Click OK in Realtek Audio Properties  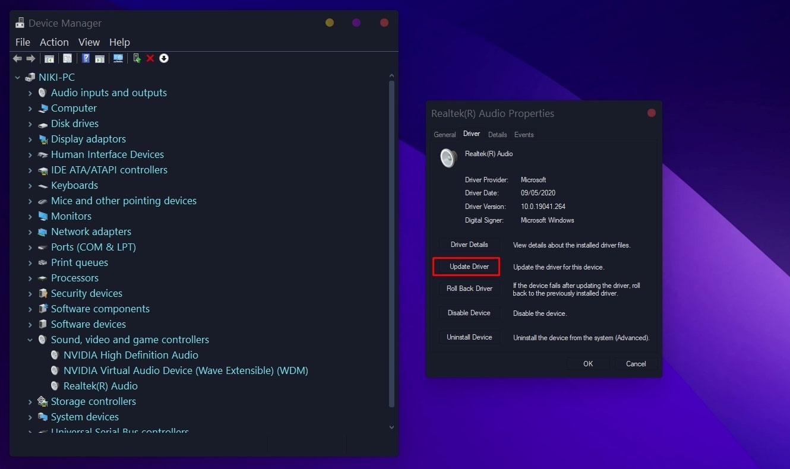pos(588,364)
